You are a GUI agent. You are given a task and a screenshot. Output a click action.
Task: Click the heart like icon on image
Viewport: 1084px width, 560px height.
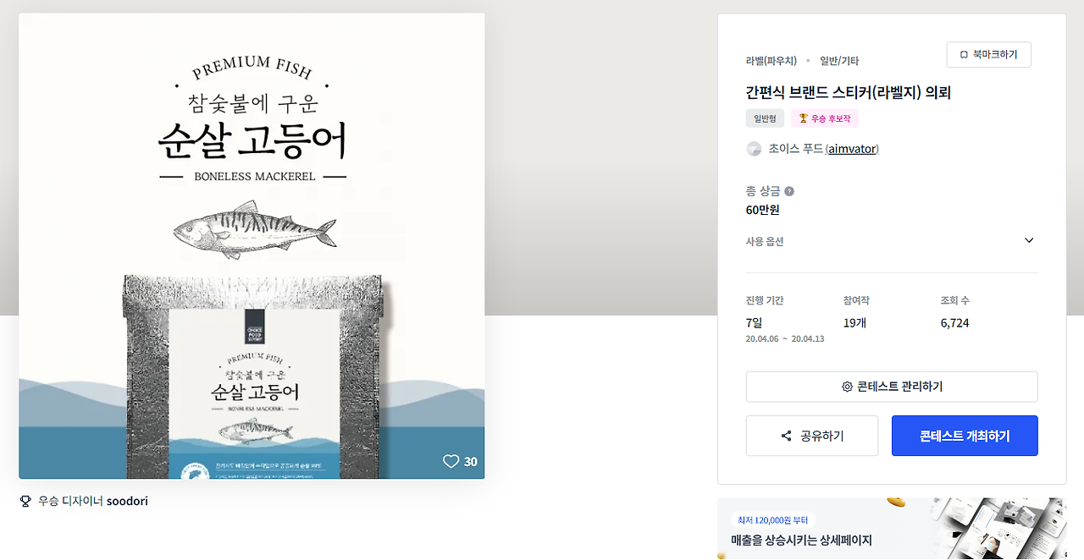tap(451, 461)
